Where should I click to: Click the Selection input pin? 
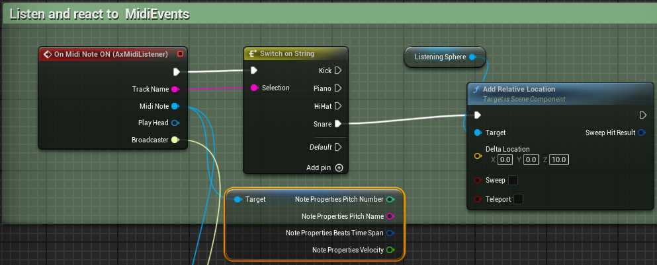[254, 88]
